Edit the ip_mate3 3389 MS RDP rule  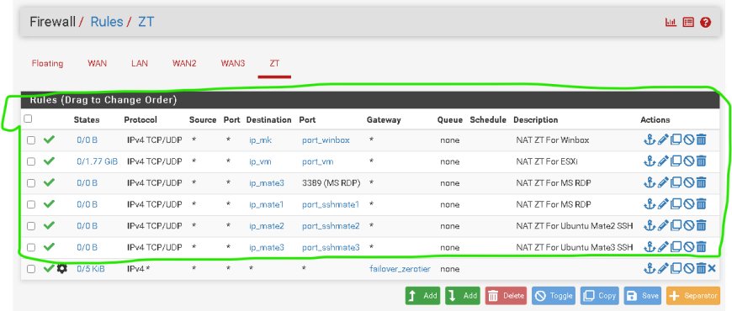(663, 182)
